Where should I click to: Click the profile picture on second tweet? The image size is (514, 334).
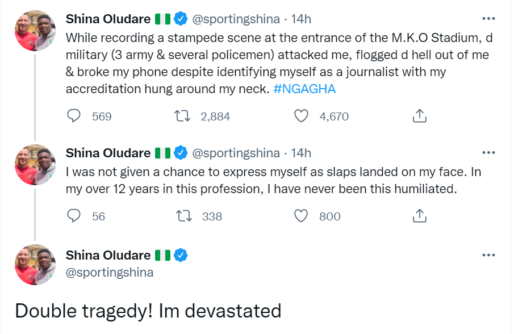(35, 164)
